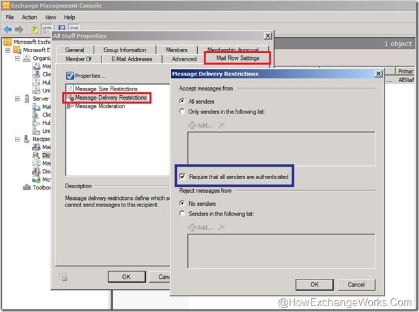
Task: Click the Properties... button
Action: [86, 76]
